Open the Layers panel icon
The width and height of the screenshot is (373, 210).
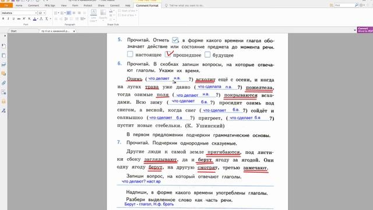(x=3, y=65)
